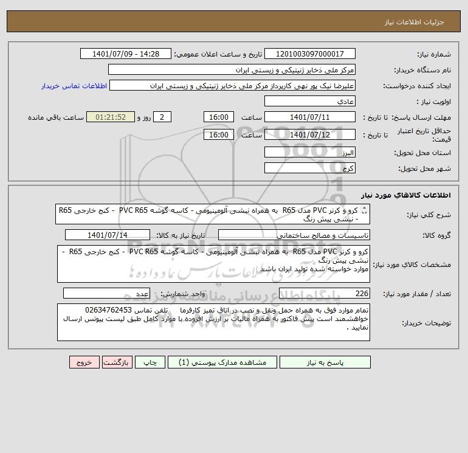This screenshot has width=468, height=453.
Task: Click the label مشخصات کالای مورد نیاز
Action: pos(412,265)
